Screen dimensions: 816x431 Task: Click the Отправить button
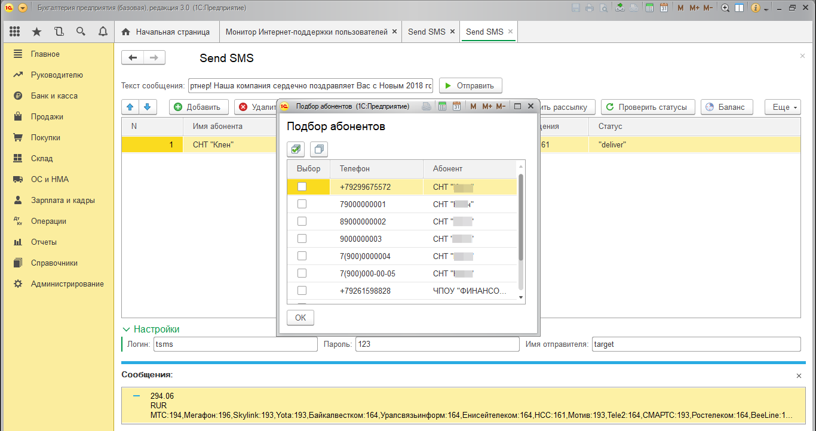point(471,85)
